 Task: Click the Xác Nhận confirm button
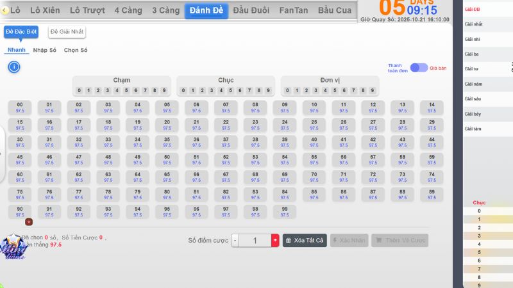point(349,241)
